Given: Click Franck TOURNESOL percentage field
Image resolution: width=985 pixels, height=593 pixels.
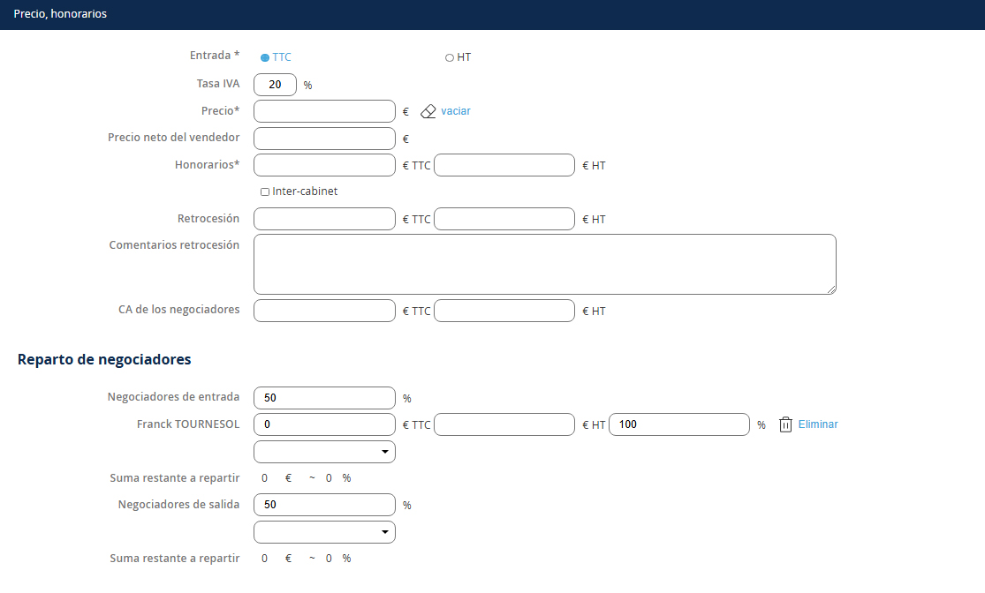Looking at the screenshot, I should [x=679, y=424].
